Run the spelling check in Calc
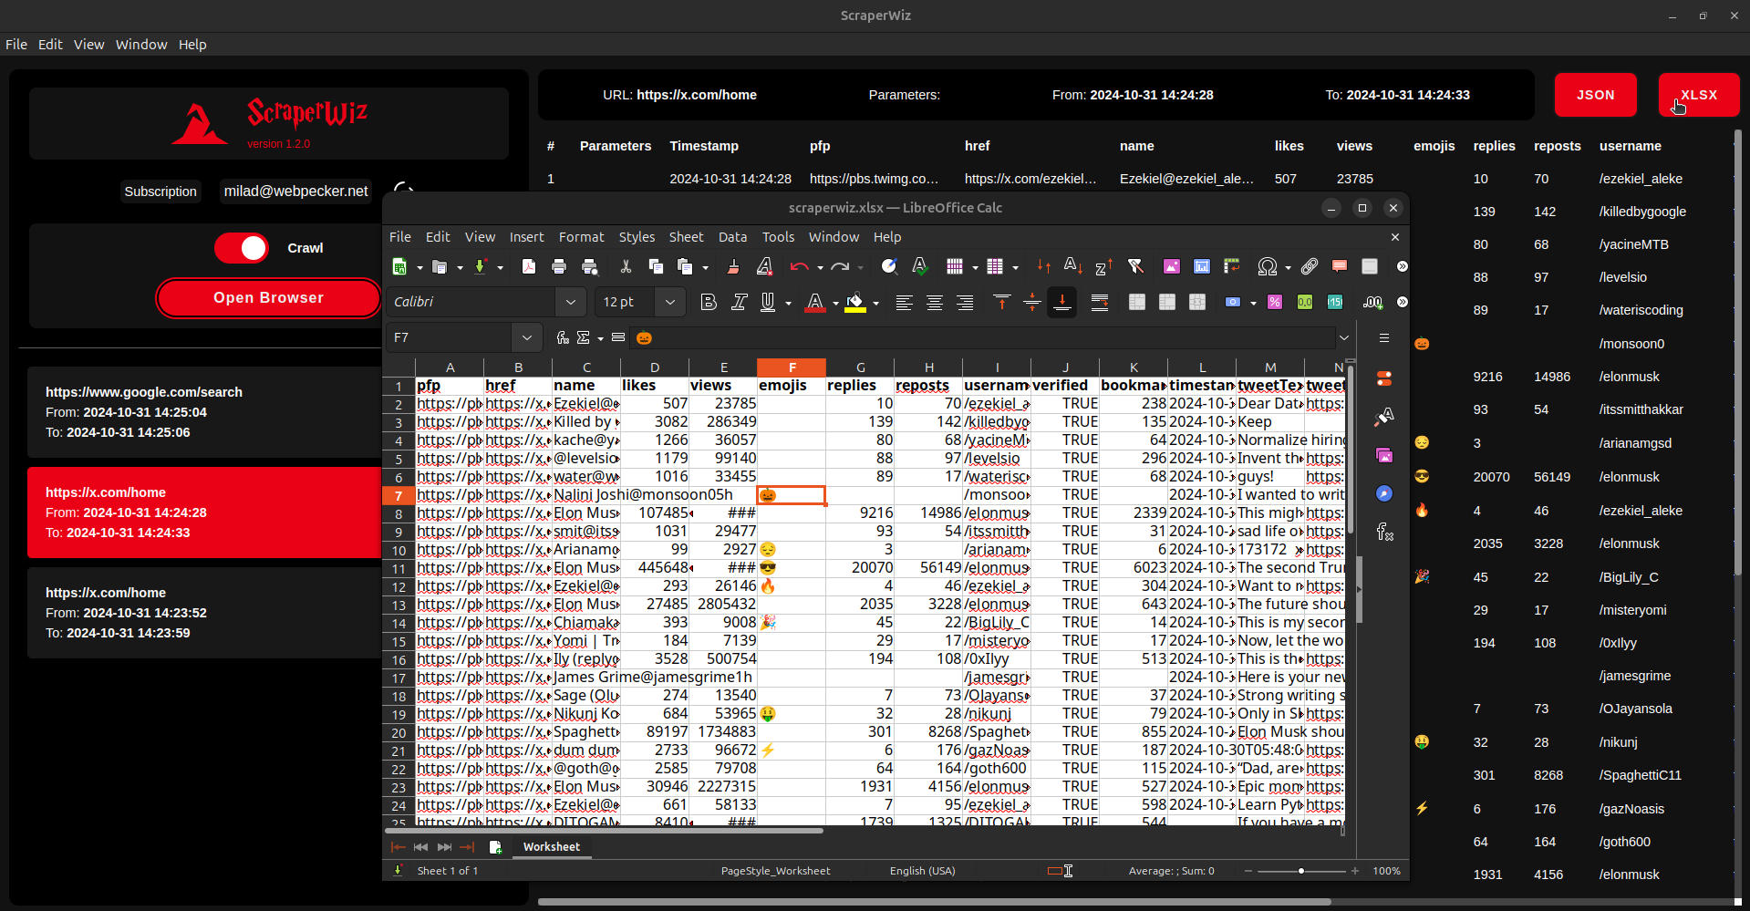Viewport: 1750px width, 911px height. coord(920,266)
